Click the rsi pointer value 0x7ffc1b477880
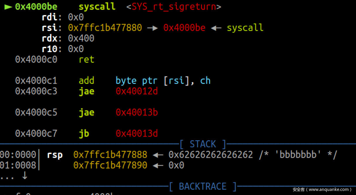This screenshot has height=195, width=356. pyautogui.click(x=105, y=28)
